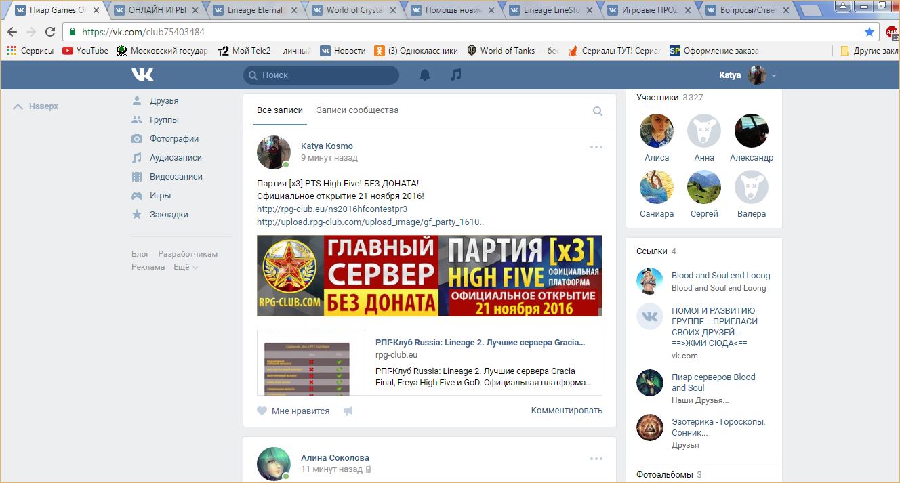Open the rpg-club.eu/ns2016hfcontestpr3 link
This screenshot has width=900, height=483.
click(x=332, y=209)
